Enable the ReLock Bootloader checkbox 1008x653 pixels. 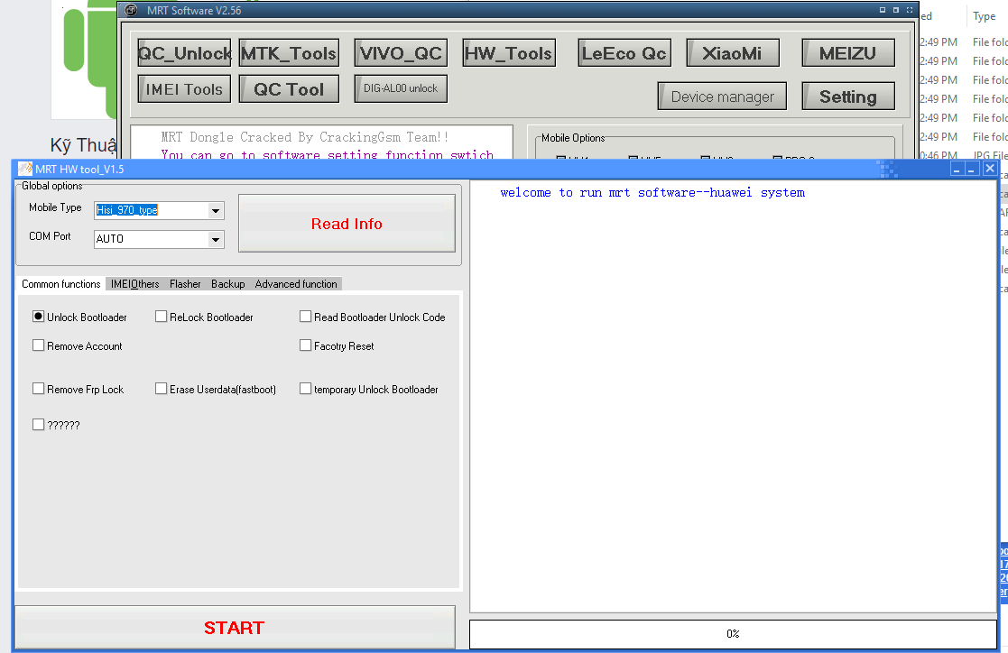pos(162,317)
